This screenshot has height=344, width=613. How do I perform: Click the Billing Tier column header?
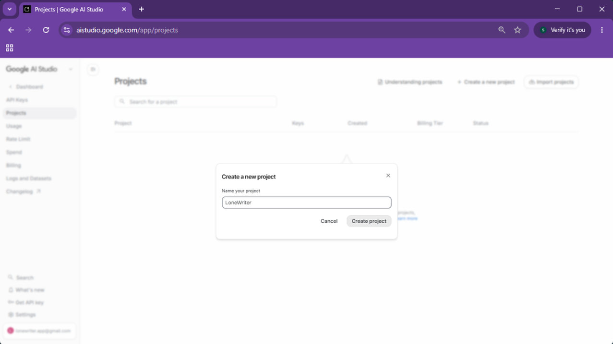pyautogui.click(x=430, y=123)
